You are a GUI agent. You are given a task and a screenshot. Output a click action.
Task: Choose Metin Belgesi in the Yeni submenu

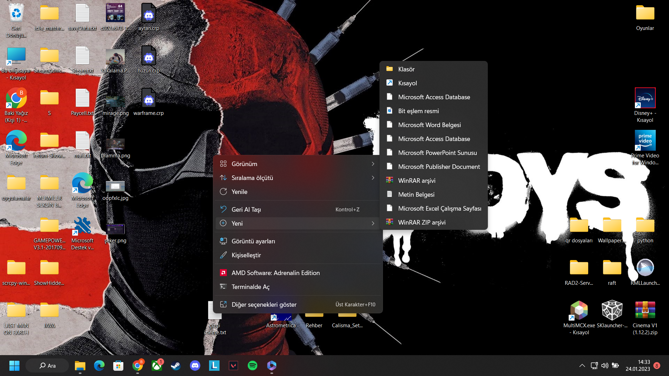pyautogui.click(x=416, y=195)
